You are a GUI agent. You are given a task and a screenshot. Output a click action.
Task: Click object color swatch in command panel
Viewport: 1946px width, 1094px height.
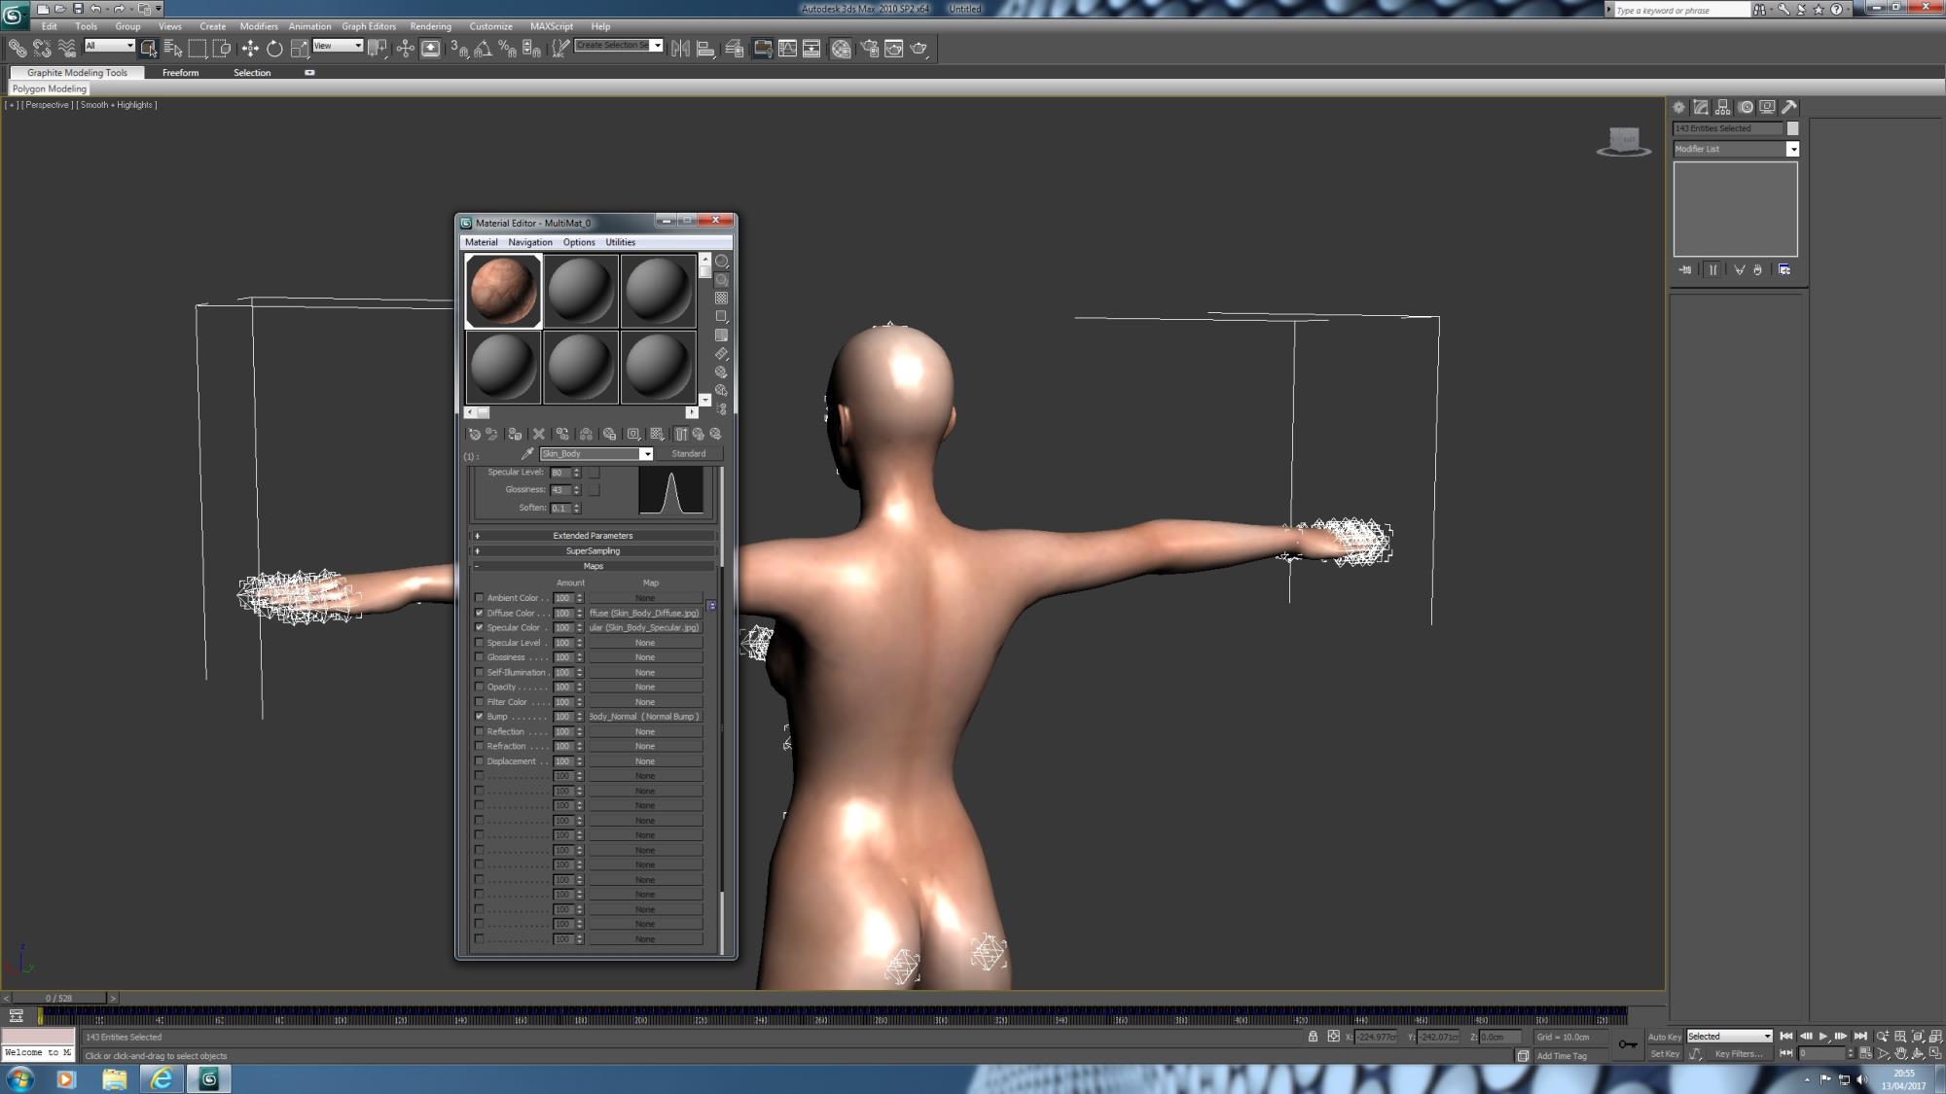1792,128
